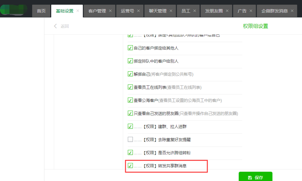Close the 运营号 tab
302x181 pixels.
pyautogui.click(x=138, y=11)
